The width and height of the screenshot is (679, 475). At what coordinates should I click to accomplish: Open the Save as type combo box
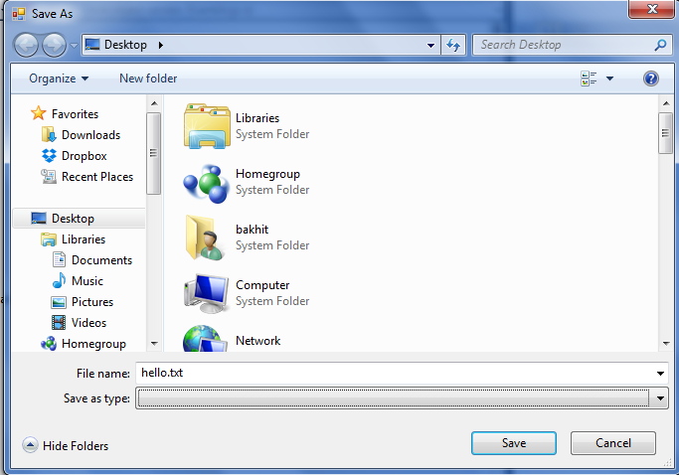coord(402,398)
